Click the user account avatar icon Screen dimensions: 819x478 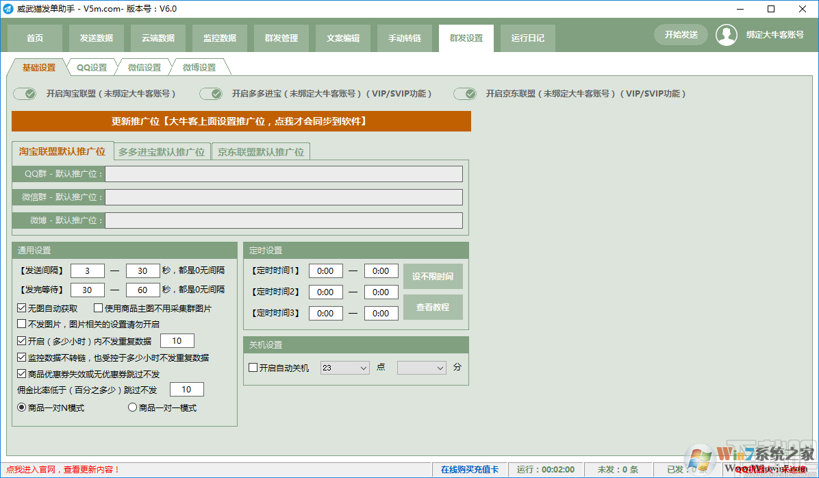(727, 35)
